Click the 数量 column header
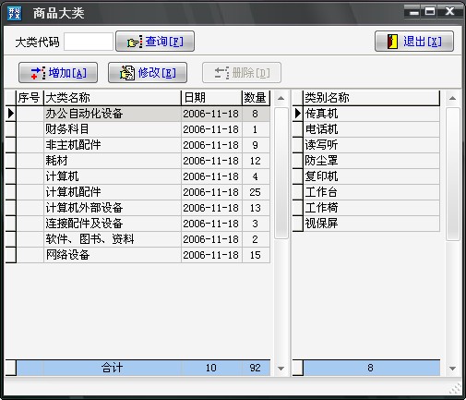The height and width of the screenshot is (400, 466). click(256, 98)
